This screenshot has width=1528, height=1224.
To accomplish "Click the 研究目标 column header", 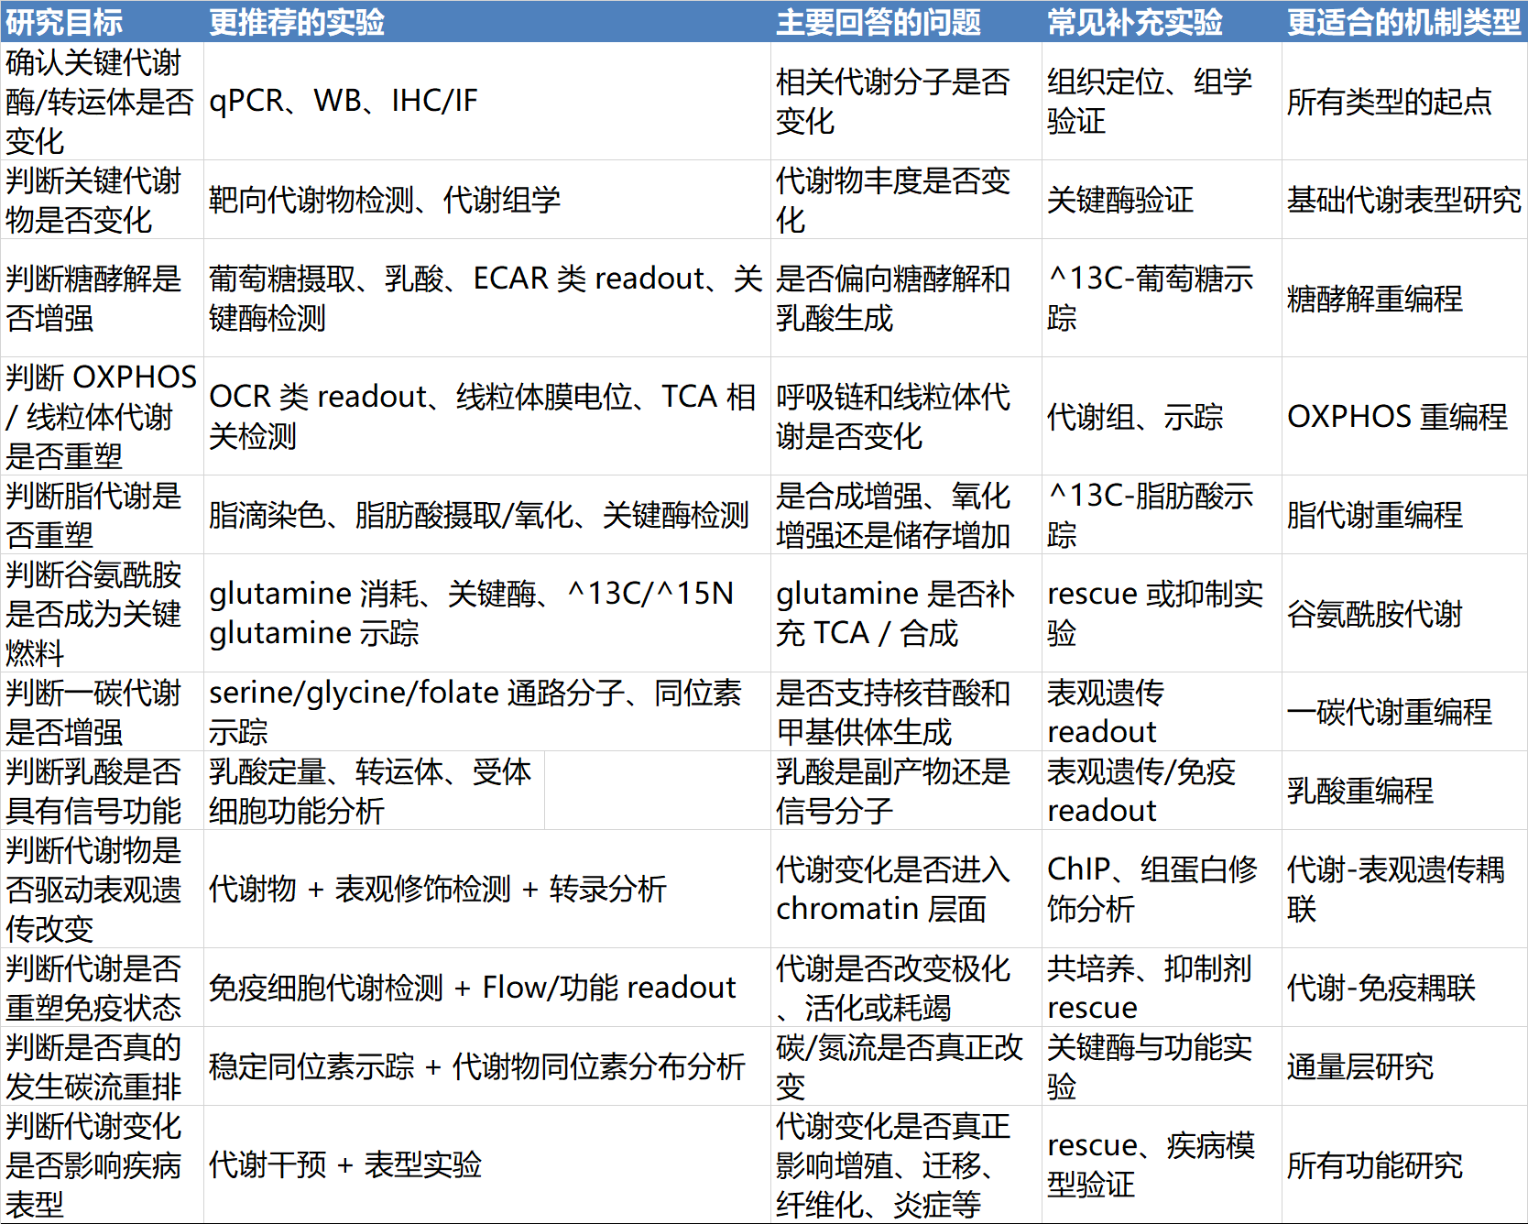I will 64,22.
